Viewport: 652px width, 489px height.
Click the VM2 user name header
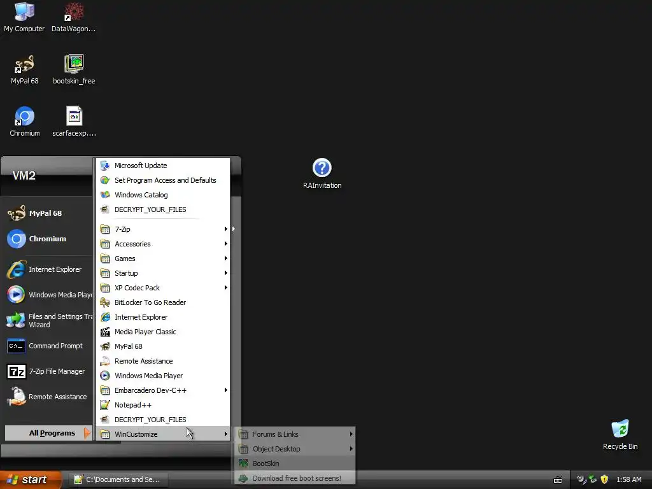click(x=24, y=176)
